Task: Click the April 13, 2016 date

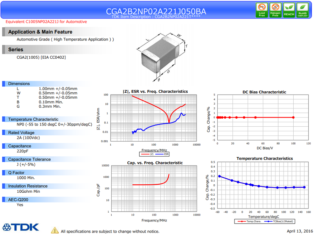Action: tap(300, 231)
